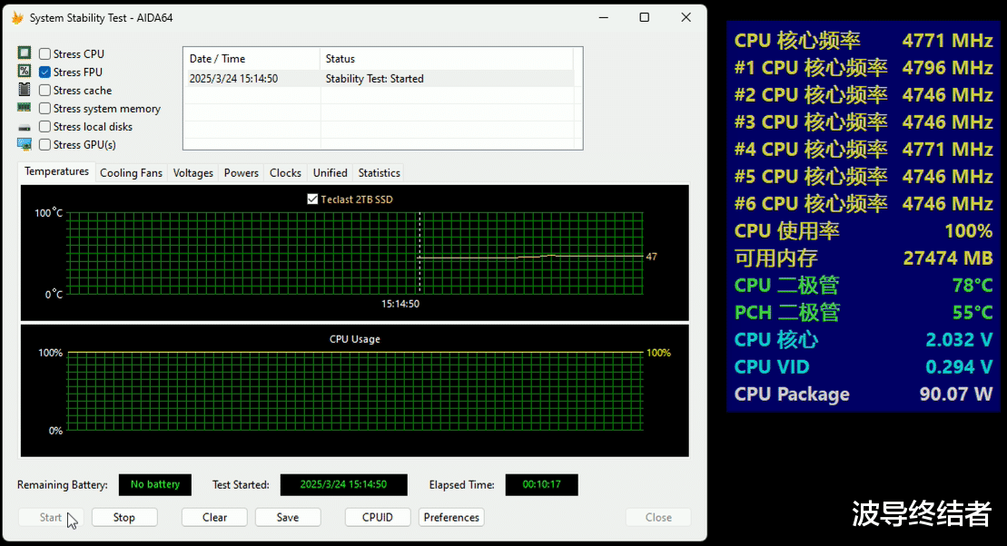Screen dimensions: 1007x546
Task: Click the monitor icon beside Stress GPU(s)
Action: coord(25,145)
